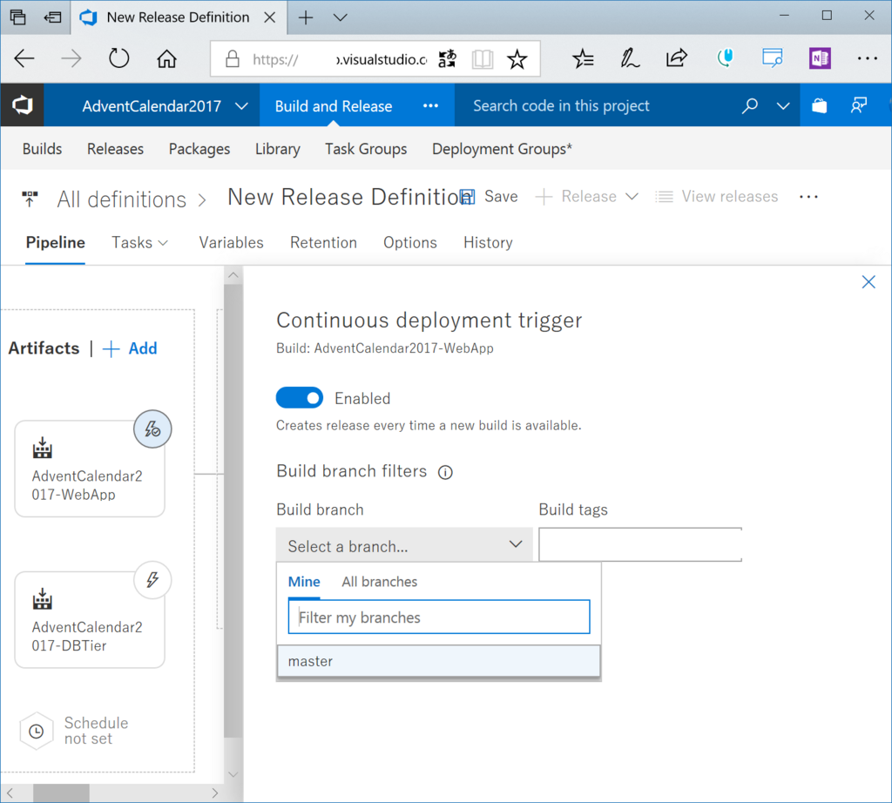Click the Visual Studio Team Services logo
Image resolution: width=892 pixels, height=803 pixels.
(x=22, y=105)
